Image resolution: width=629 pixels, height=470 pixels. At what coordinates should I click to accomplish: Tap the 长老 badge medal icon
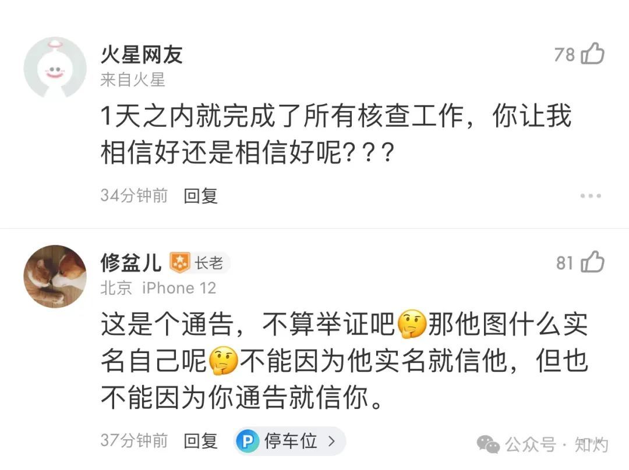(x=180, y=263)
